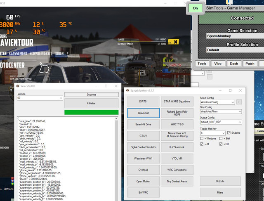Click the WreckfestUI window title icon

point(18,86)
